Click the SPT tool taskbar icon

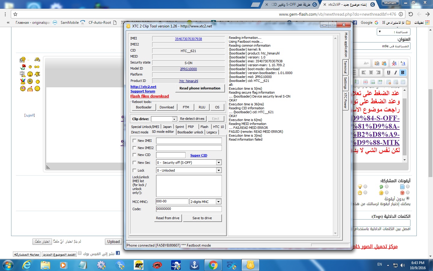click(x=139, y=265)
